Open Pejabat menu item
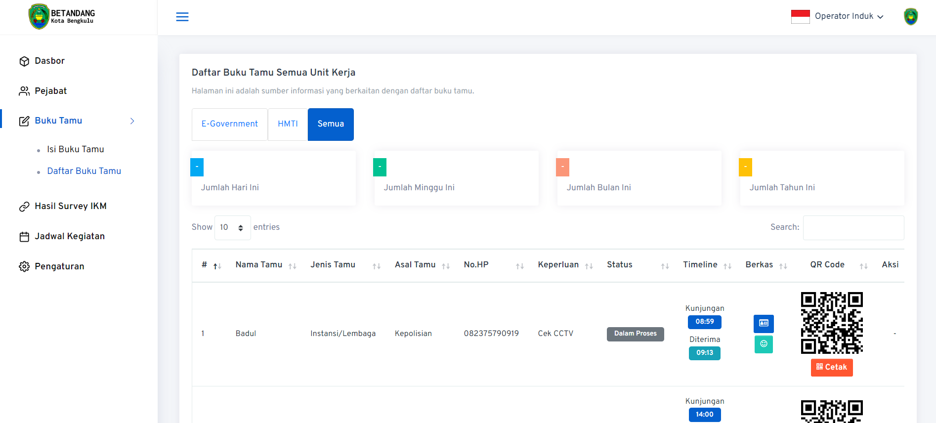This screenshot has height=423, width=936. 50,91
